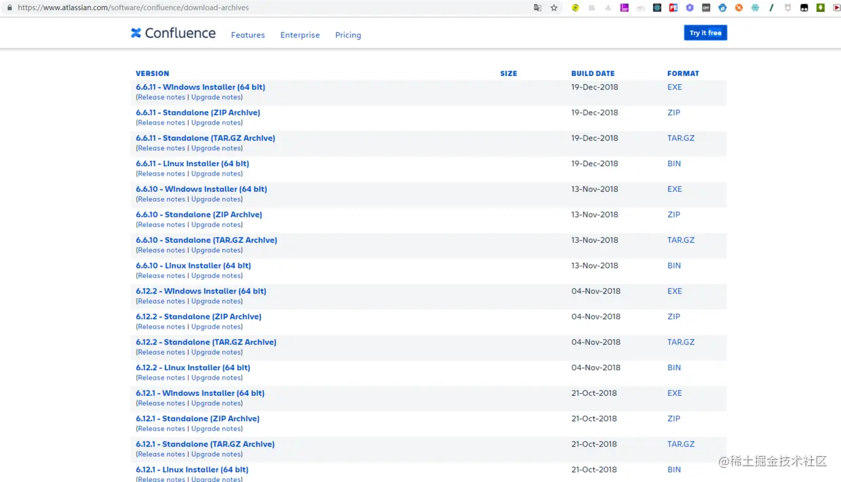Download 6.6.10 Linux Installer (64 bit)
Image resolution: width=841 pixels, height=482 pixels.
193,266
